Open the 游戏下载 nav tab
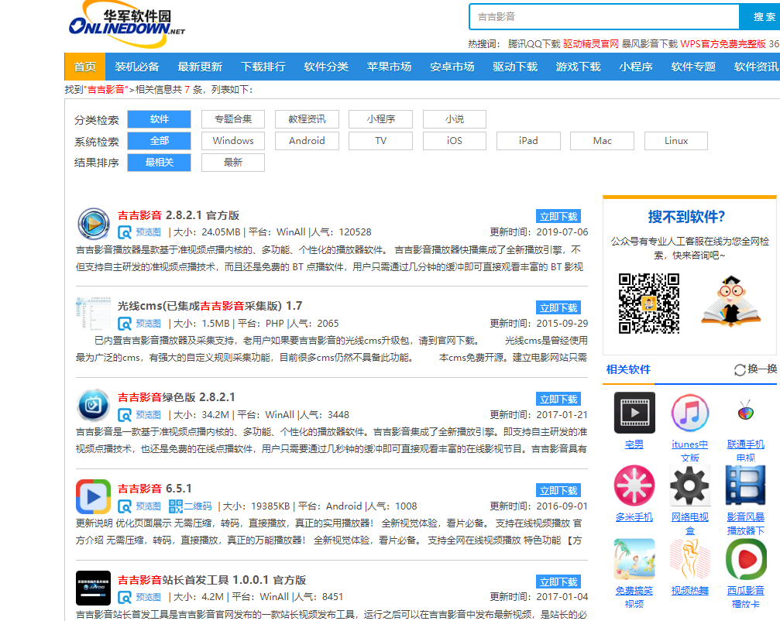 coord(579,67)
